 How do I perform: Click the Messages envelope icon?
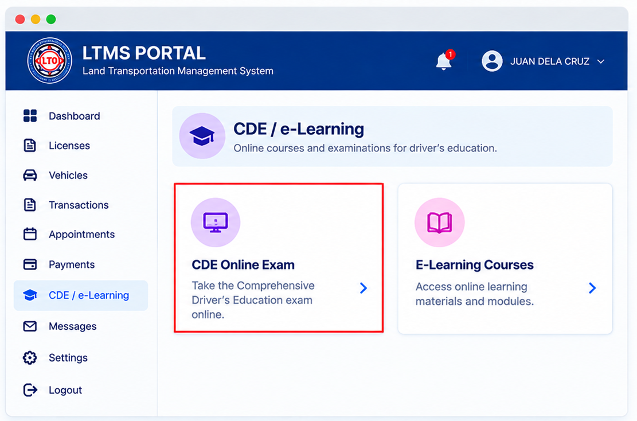pyautogui.click(x=30, y=326)
